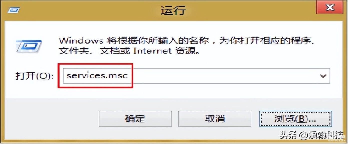Dismiss the dialog using 取消
Image resolution: width=348 pixels, height=144 pixels.
click(215, 119)
